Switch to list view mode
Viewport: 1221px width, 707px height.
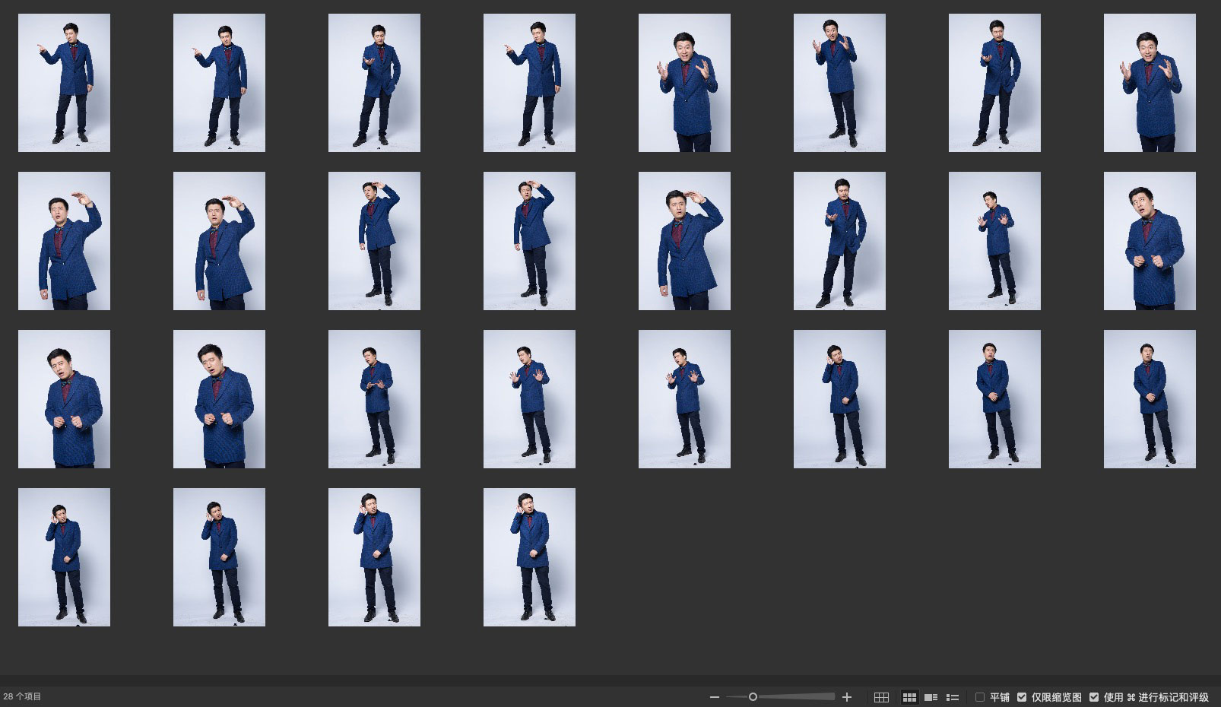pyautogui.click(x=952, y=697)
